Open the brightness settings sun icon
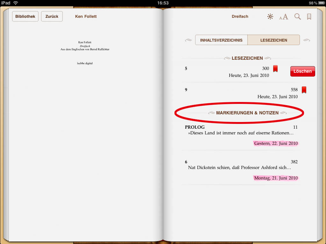 pyautogui.click(x=270, y=17)
